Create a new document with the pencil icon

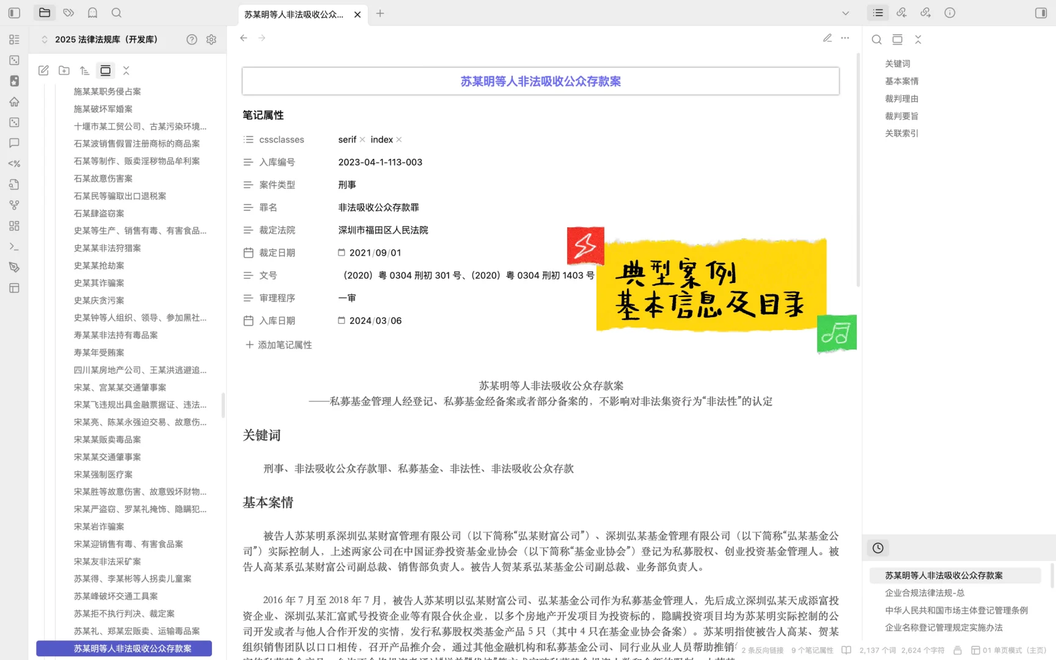pos(43,70)
